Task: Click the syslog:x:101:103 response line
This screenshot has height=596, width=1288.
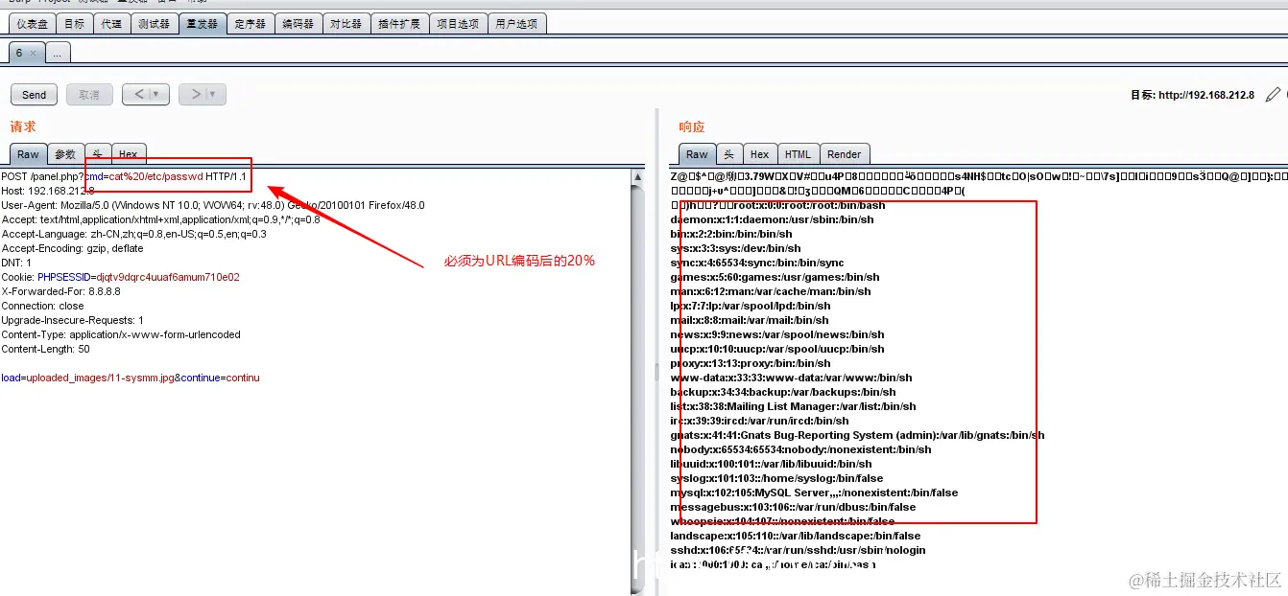Action: [776, 478]
